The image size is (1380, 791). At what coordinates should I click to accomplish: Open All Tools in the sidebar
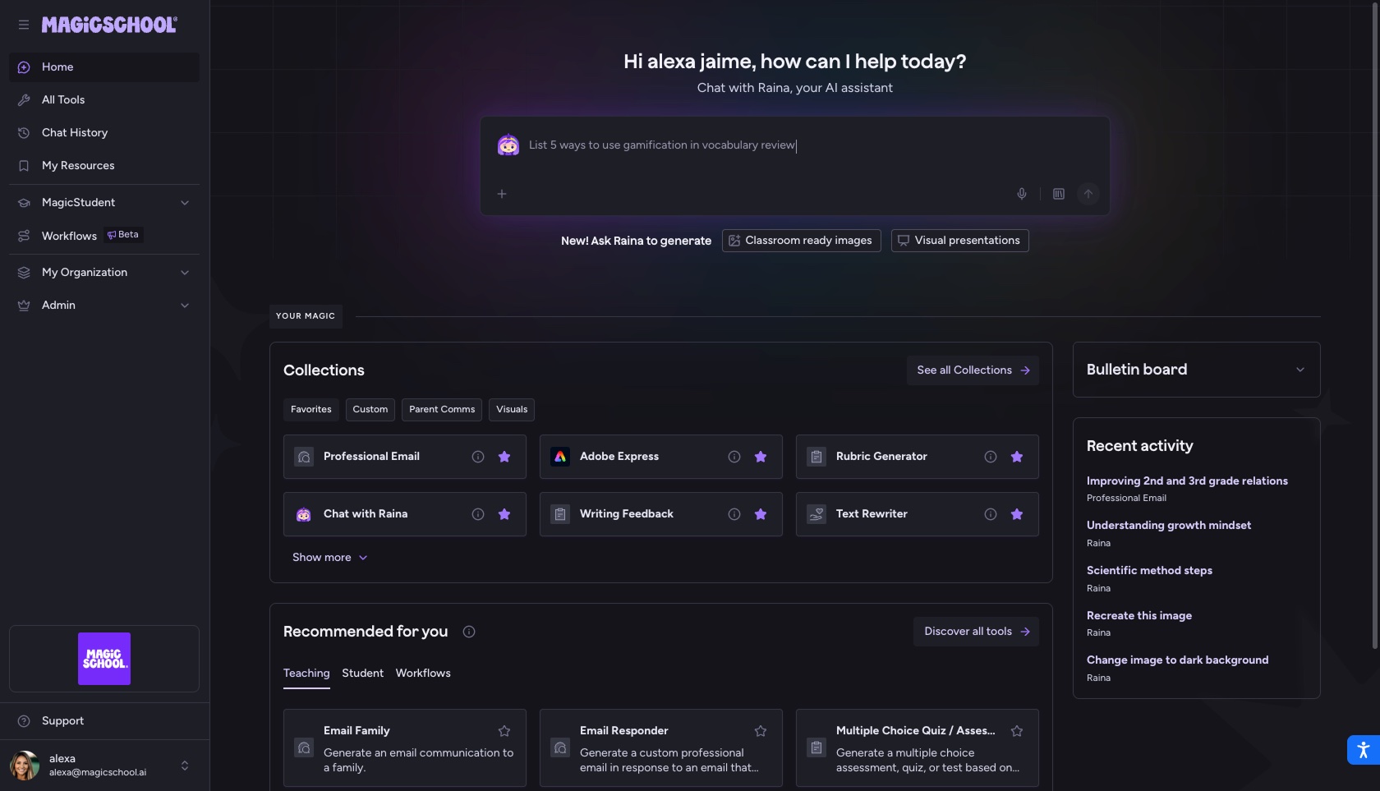103,100
